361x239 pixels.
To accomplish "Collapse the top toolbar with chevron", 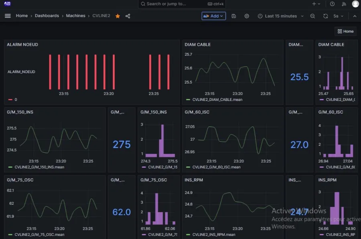I will [x=355, y=16].
